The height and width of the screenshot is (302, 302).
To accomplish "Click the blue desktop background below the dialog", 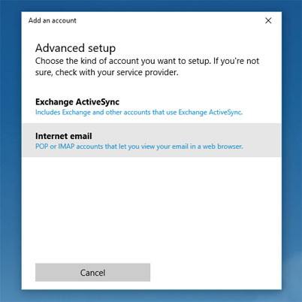I will pos(151,296).
